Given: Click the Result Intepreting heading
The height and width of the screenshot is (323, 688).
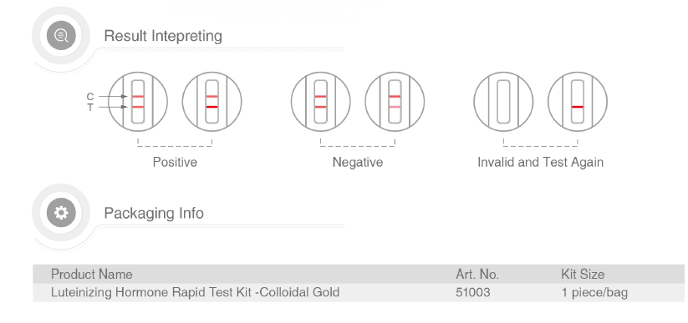Looking at the screenshot, I should (163, 36).
